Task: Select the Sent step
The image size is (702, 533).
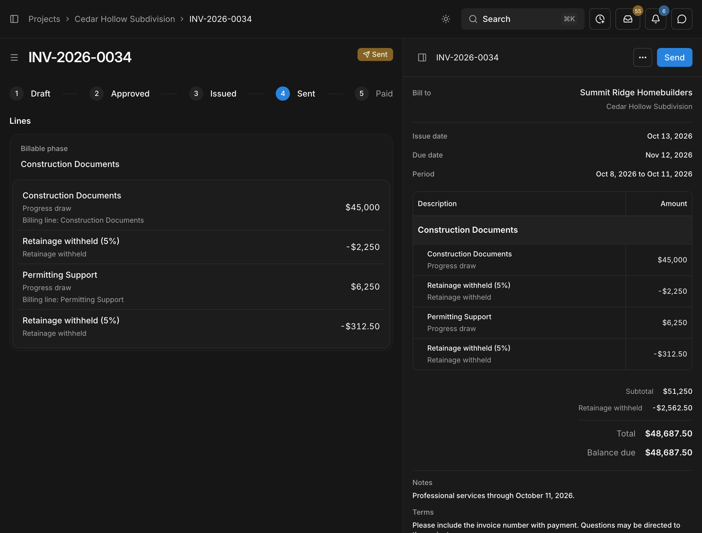Action: coord(295,94)
